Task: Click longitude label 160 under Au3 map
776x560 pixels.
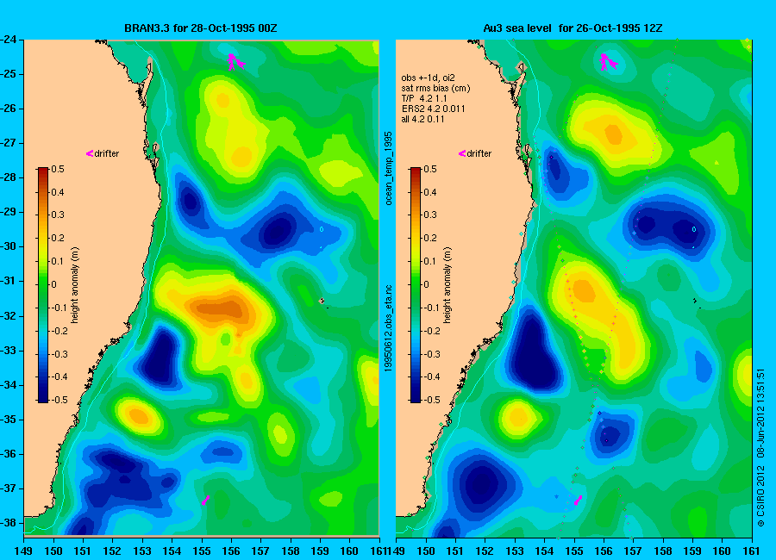Action: (722, 551)
